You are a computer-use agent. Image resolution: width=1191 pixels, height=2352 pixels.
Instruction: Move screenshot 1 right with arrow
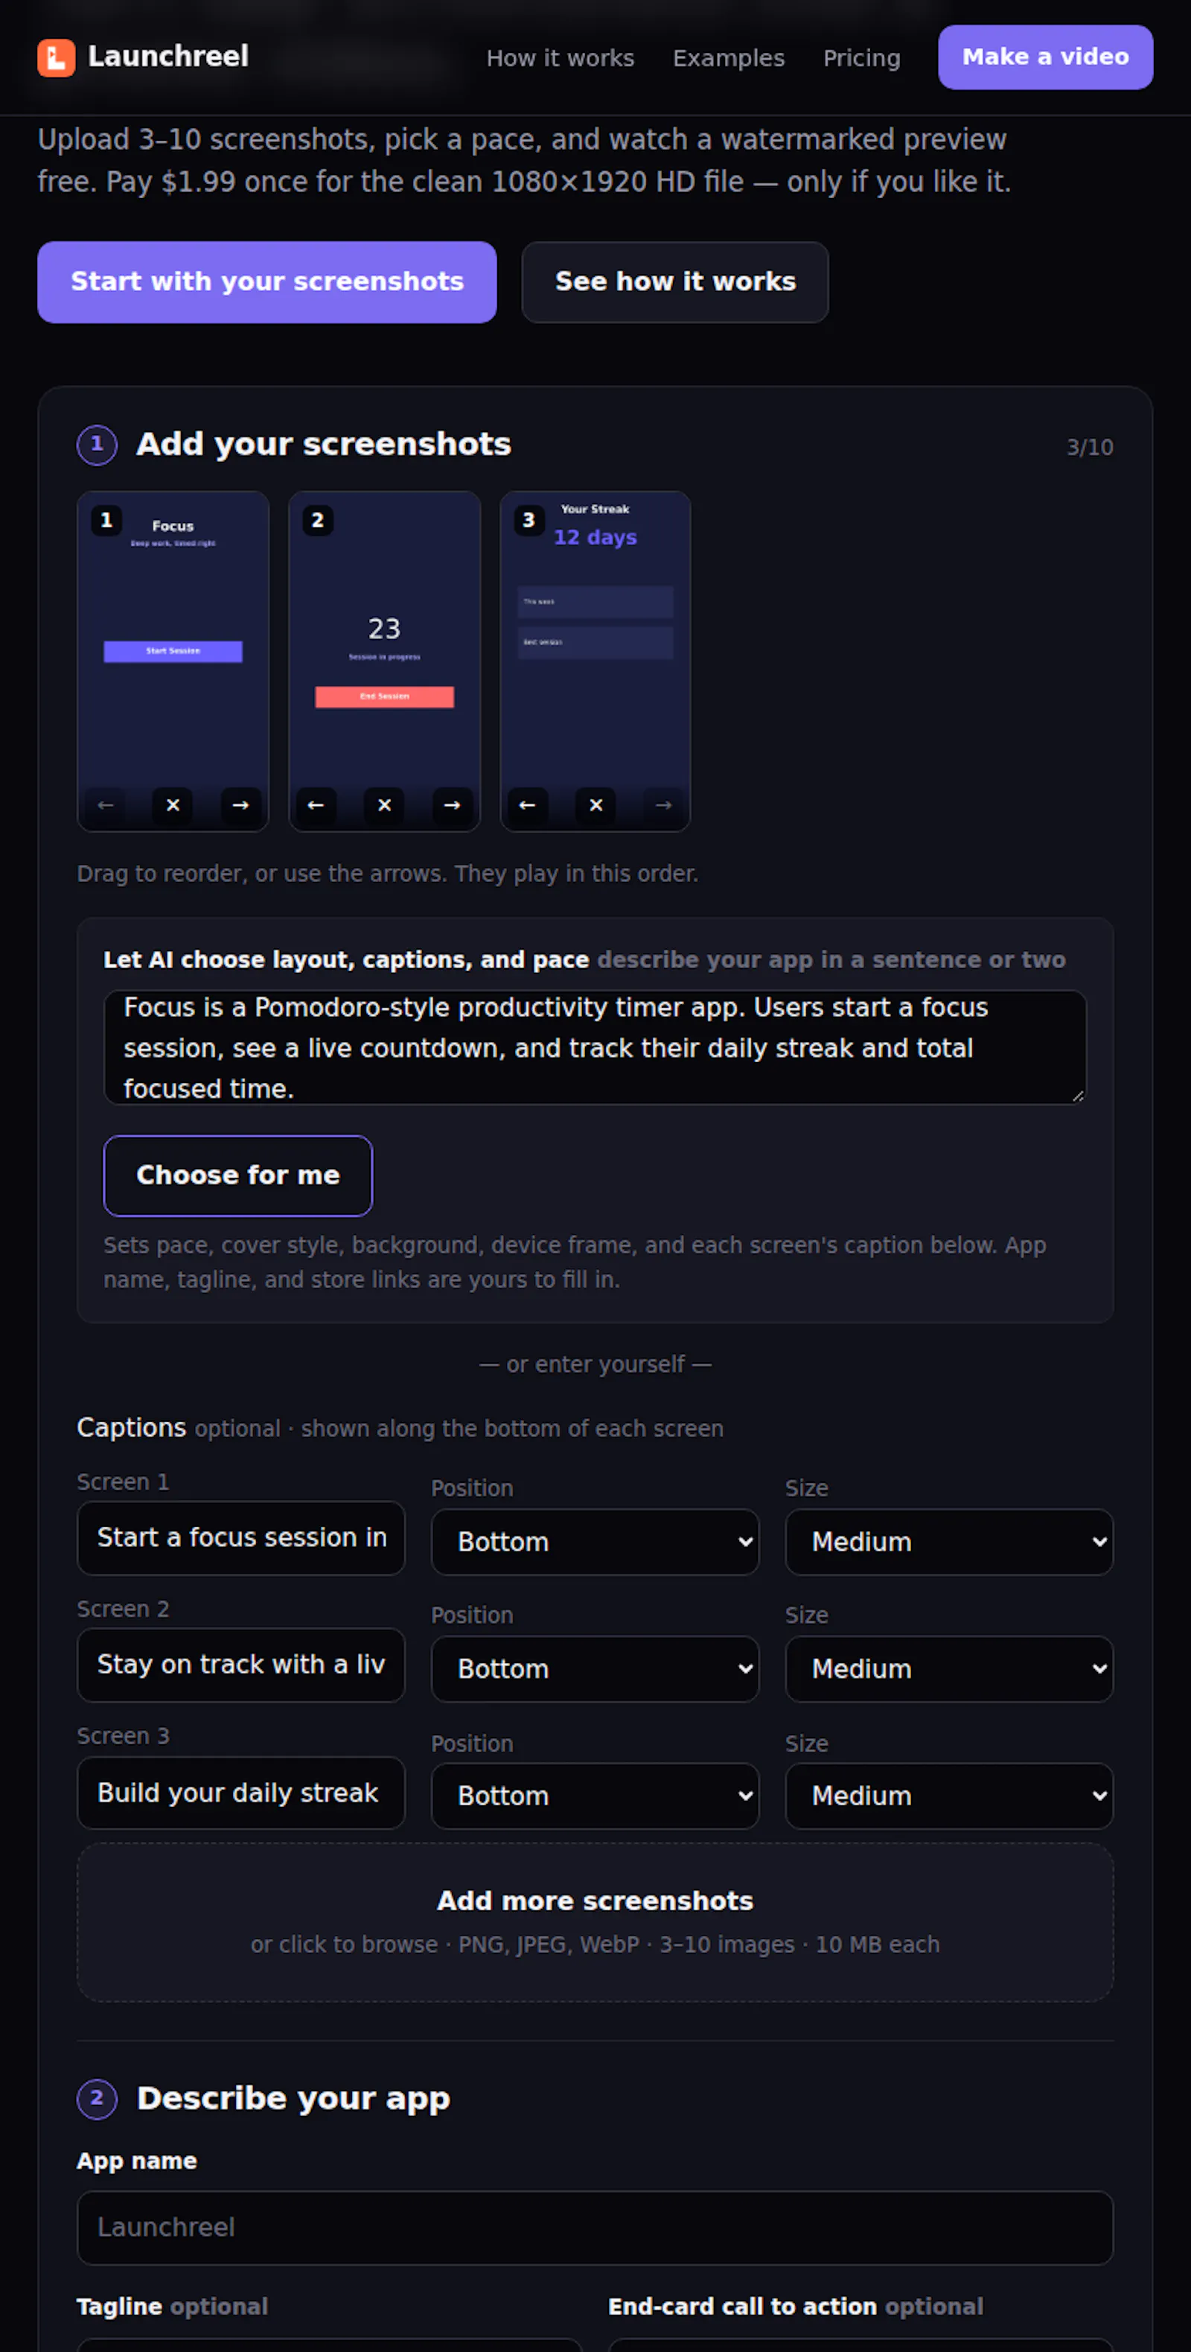coord(241,804)
